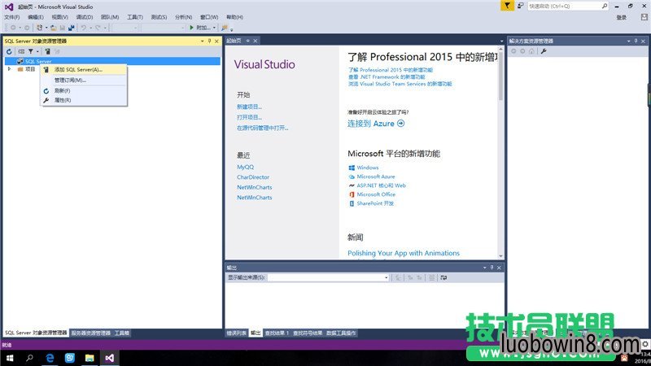Open the 窗口(W) menu
Screen dimensions: 651x366
[x=209, y=17]
